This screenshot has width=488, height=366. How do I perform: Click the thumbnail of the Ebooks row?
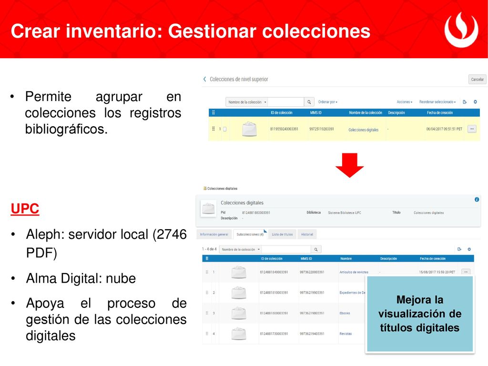coord(239,313)
